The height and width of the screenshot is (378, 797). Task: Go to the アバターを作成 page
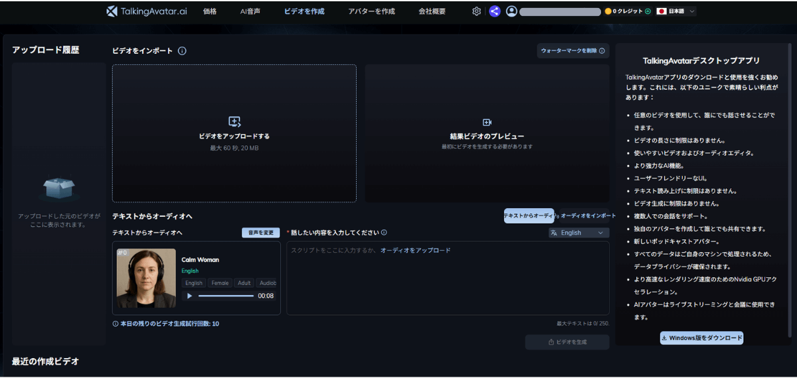pos(371,11)
